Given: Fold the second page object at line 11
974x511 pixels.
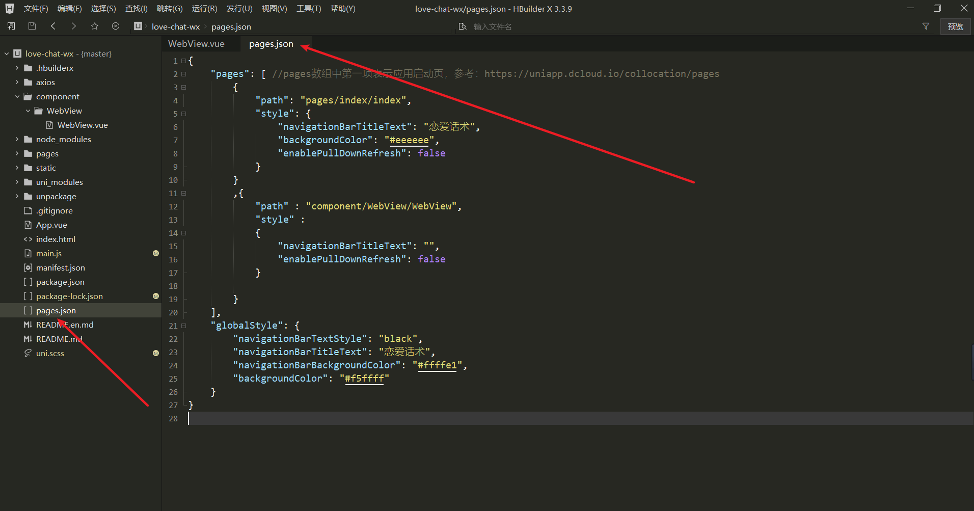Looking at the screenshot, I should pos(184,193).
